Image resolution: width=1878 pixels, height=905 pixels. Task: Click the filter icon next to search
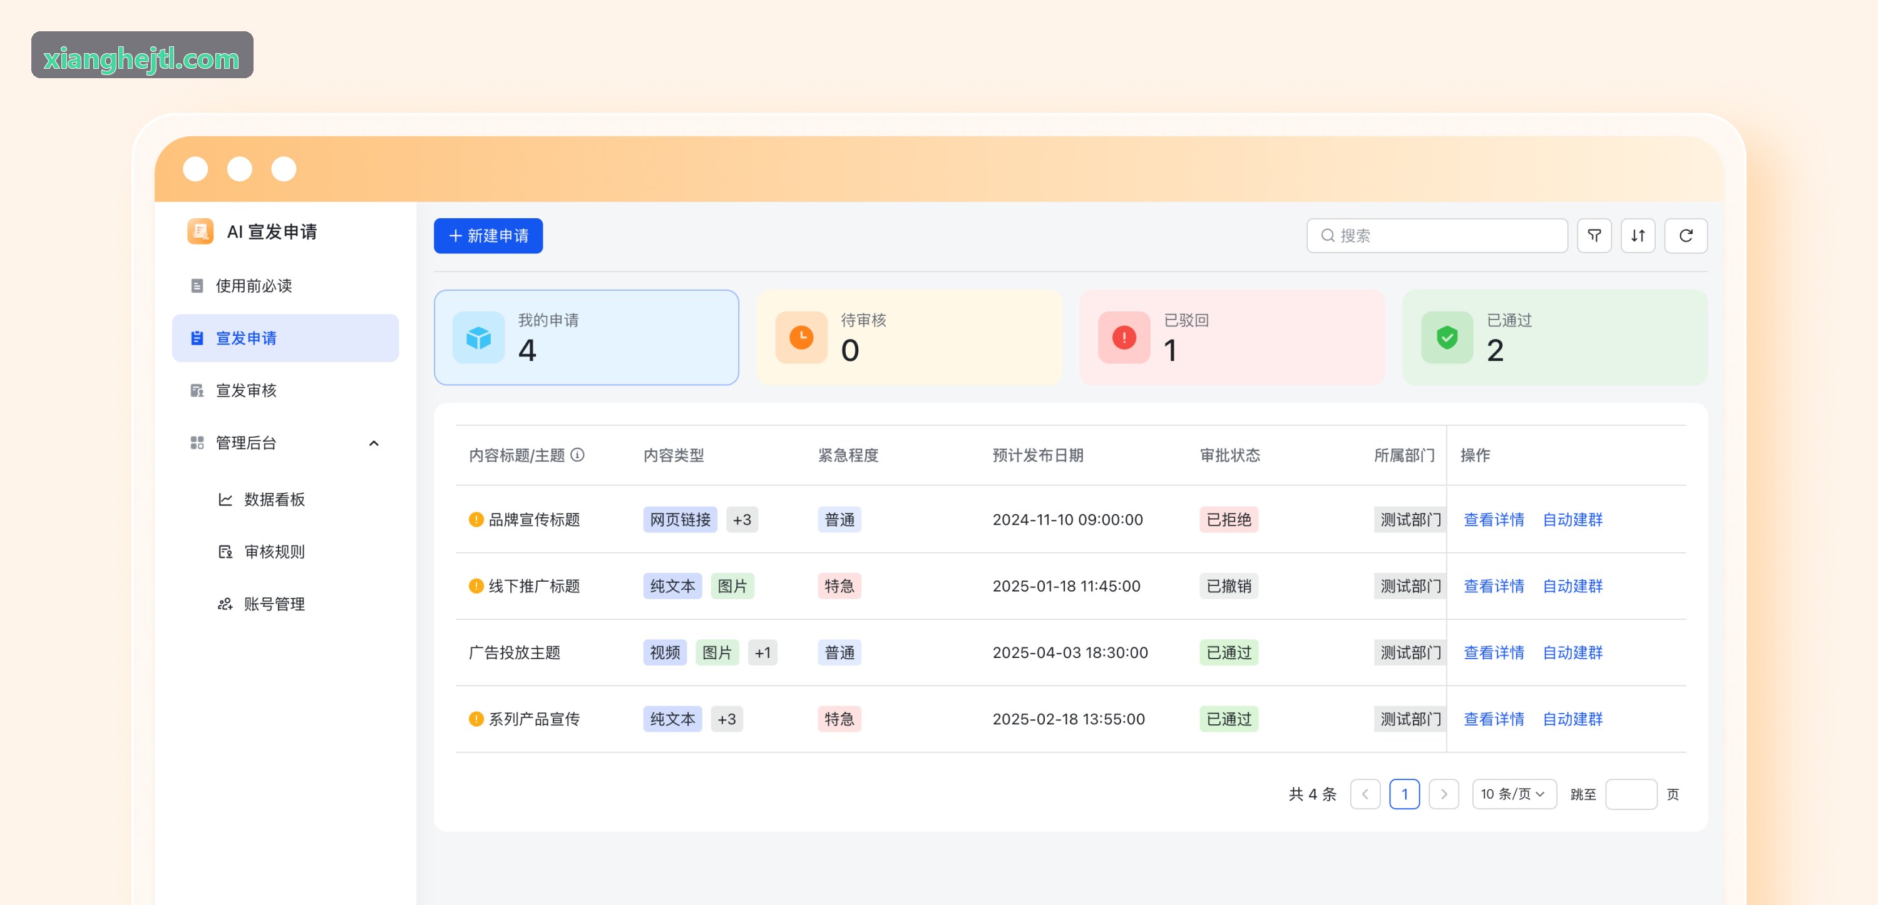pyautogui.click(x=1594, y=235)
